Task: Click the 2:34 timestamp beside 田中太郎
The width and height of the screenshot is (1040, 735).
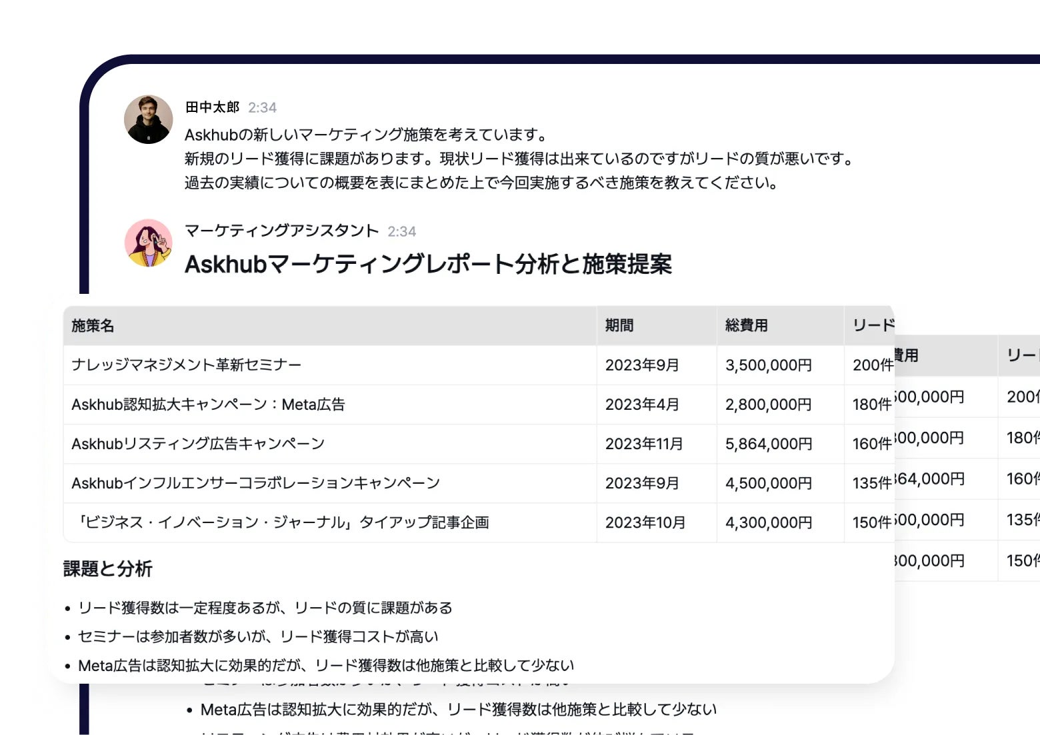Action: (263, 108)
